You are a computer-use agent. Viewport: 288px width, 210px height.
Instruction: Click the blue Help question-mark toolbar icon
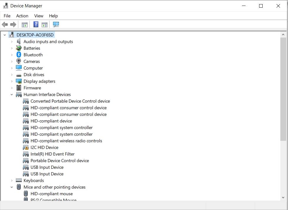[x=36, y=24]
